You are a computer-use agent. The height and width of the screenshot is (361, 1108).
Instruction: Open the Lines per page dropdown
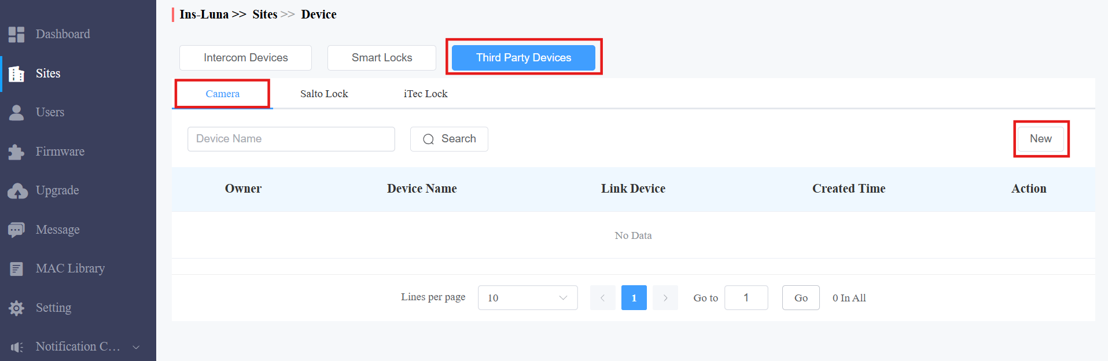tap(528, 297)
